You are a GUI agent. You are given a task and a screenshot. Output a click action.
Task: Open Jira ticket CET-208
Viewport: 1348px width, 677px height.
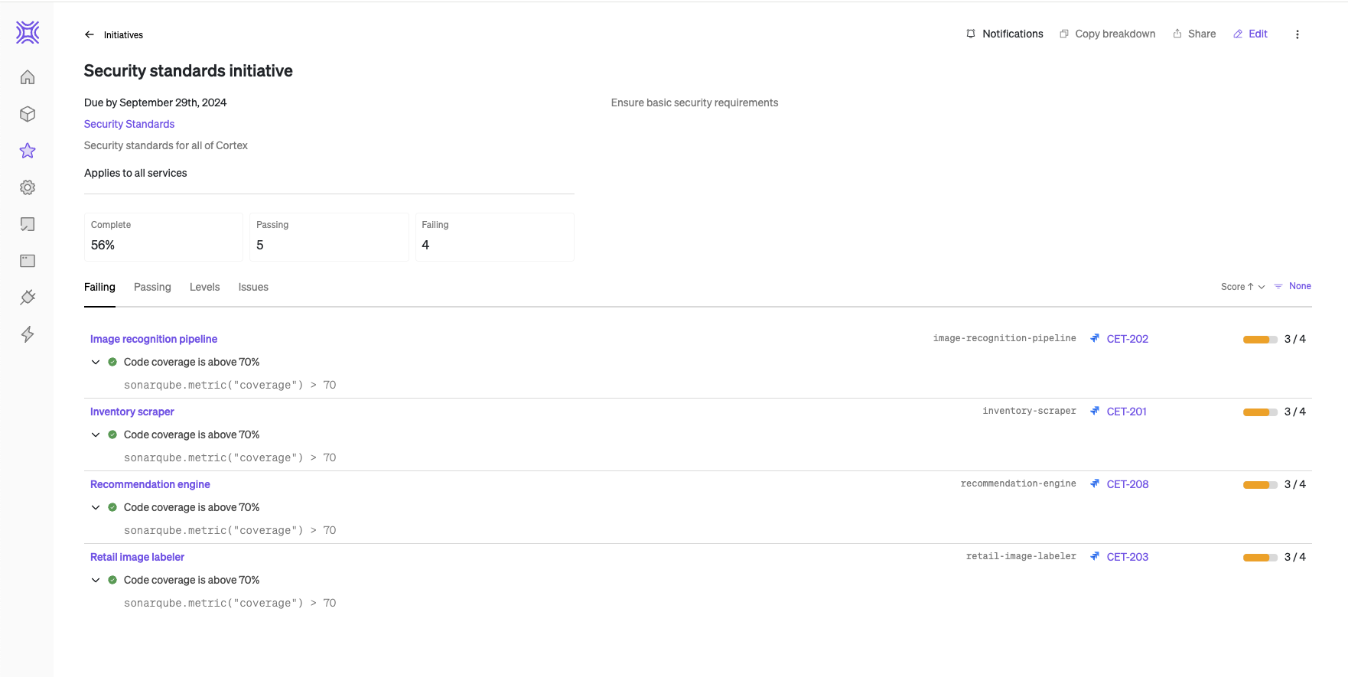click(1127, 484)
